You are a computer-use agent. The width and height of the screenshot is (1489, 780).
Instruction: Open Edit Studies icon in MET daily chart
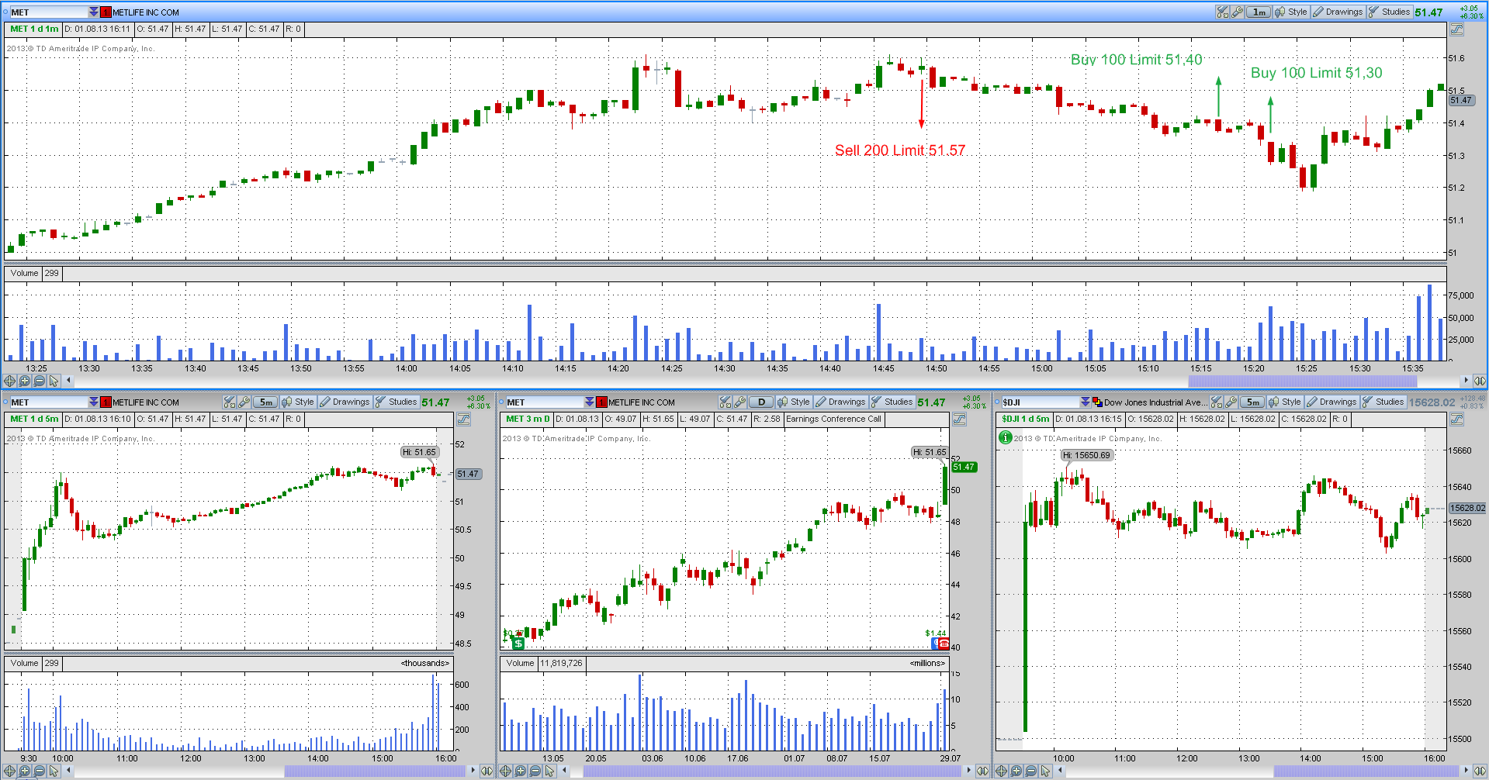pyautogui.click(x=725, y=402)
